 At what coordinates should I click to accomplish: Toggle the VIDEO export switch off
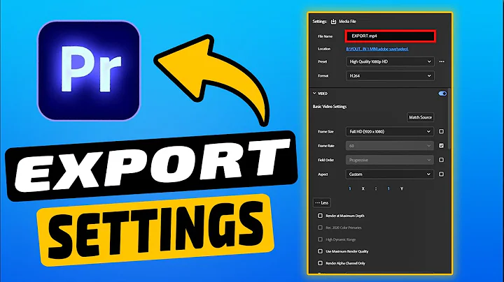point(442,94)
